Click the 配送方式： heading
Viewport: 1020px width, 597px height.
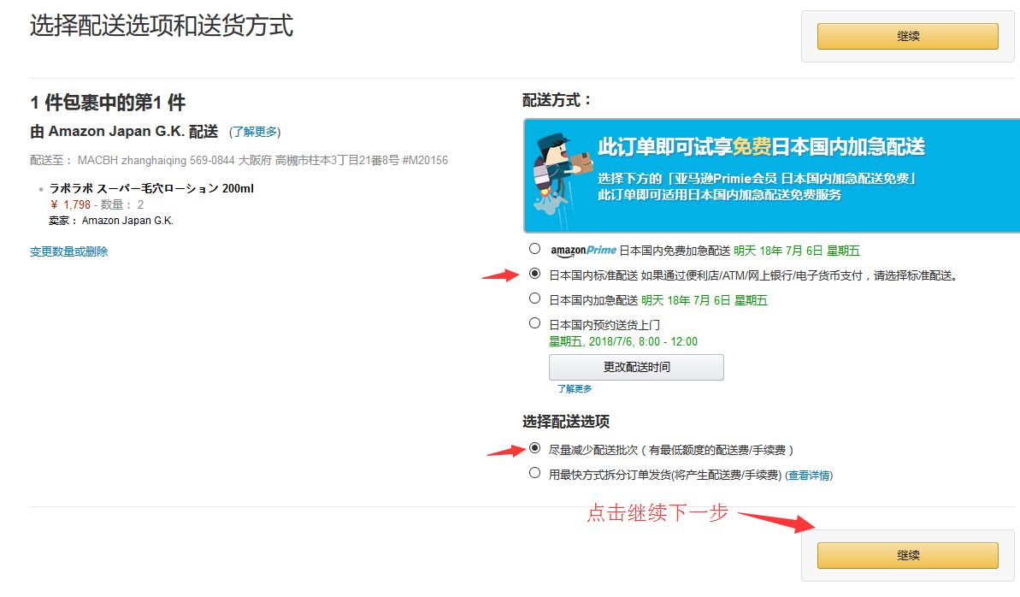(557, 100)
